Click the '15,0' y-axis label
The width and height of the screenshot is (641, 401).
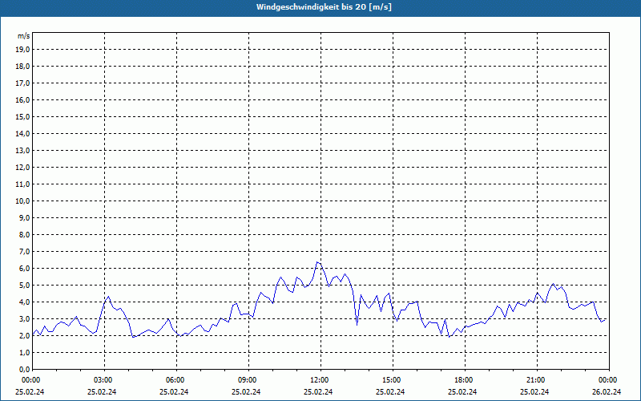click(x=22, y=116)
